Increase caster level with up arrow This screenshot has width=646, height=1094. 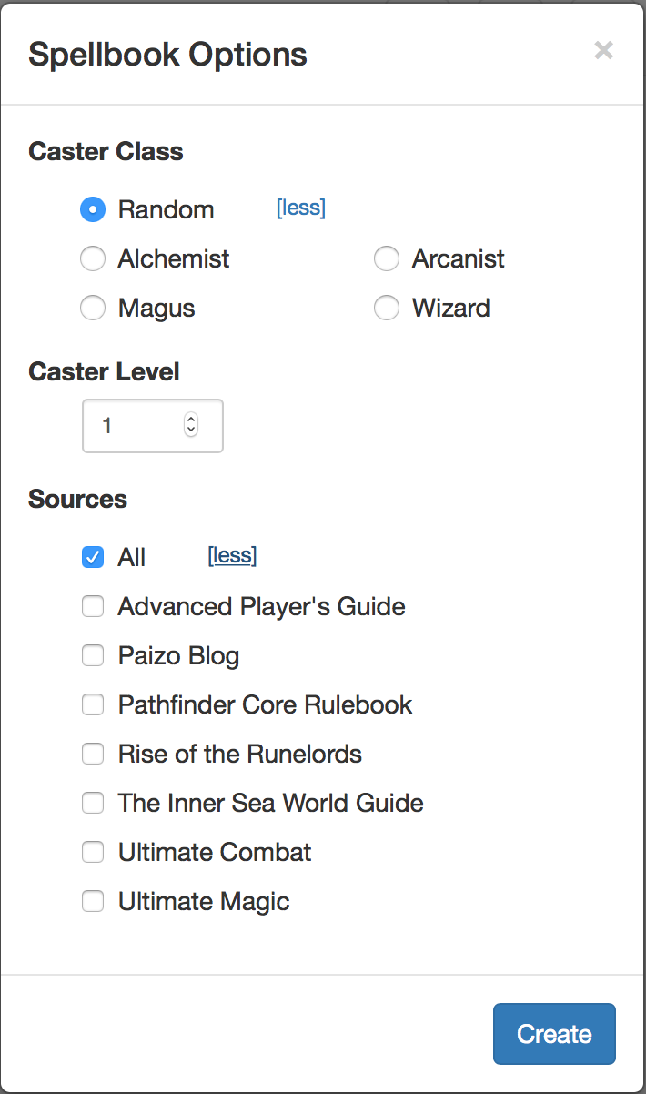pyautogui.click(x=191, y=420)
